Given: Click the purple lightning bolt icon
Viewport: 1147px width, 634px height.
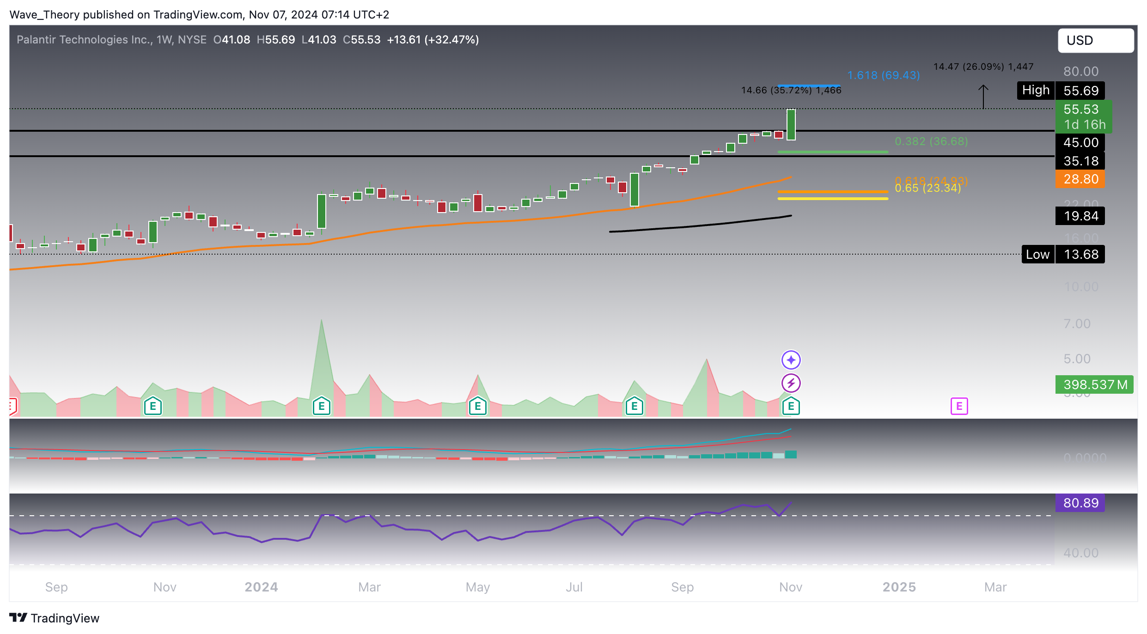Looking at the screenshot, I should point(791,383).
